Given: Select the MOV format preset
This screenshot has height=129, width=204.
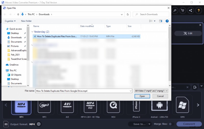Looking at the screenshot, I should click(113, 108).
